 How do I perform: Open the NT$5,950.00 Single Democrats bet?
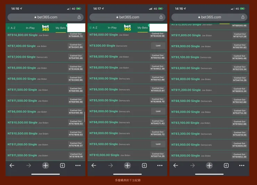coord(209,145)
